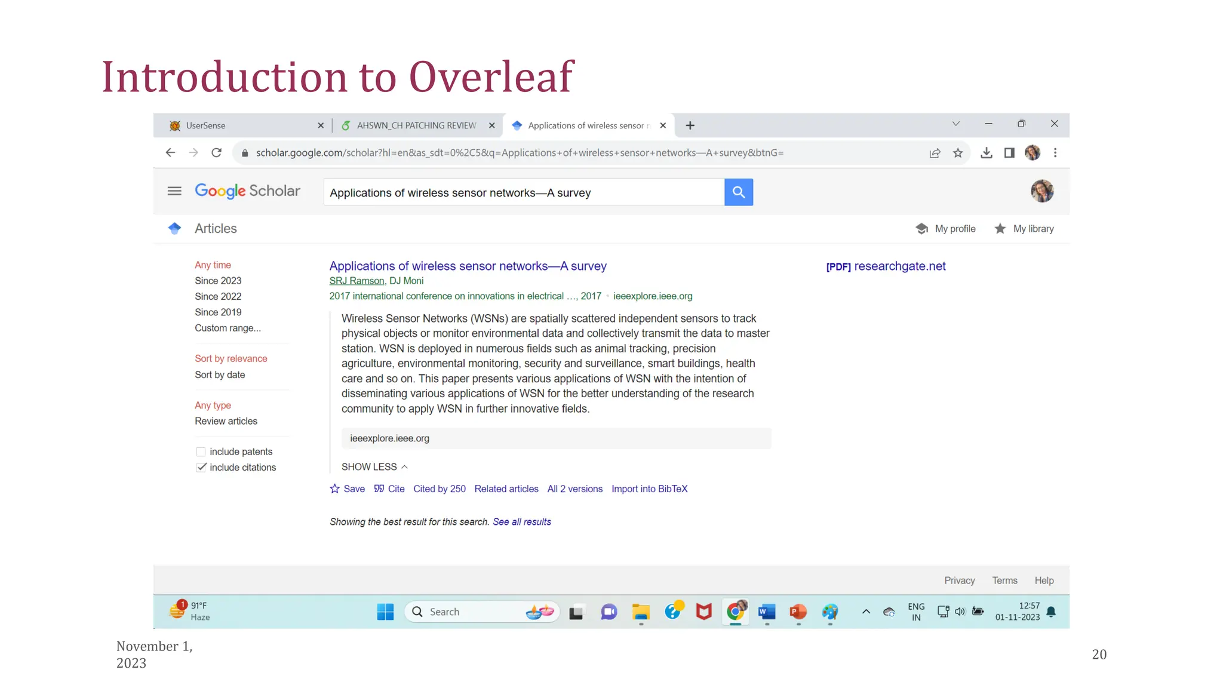Bookmark this page with the star icon
Image resolution: width=1223 pixels, height=688 pixels.
pyautogui.click(x=958, y=153)
